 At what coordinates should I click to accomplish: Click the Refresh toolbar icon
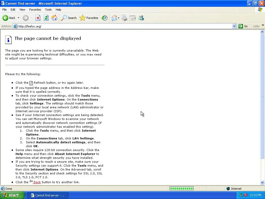coord(46,18)
